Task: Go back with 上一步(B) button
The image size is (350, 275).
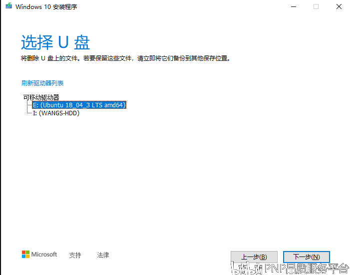Action: pos(254,257)
